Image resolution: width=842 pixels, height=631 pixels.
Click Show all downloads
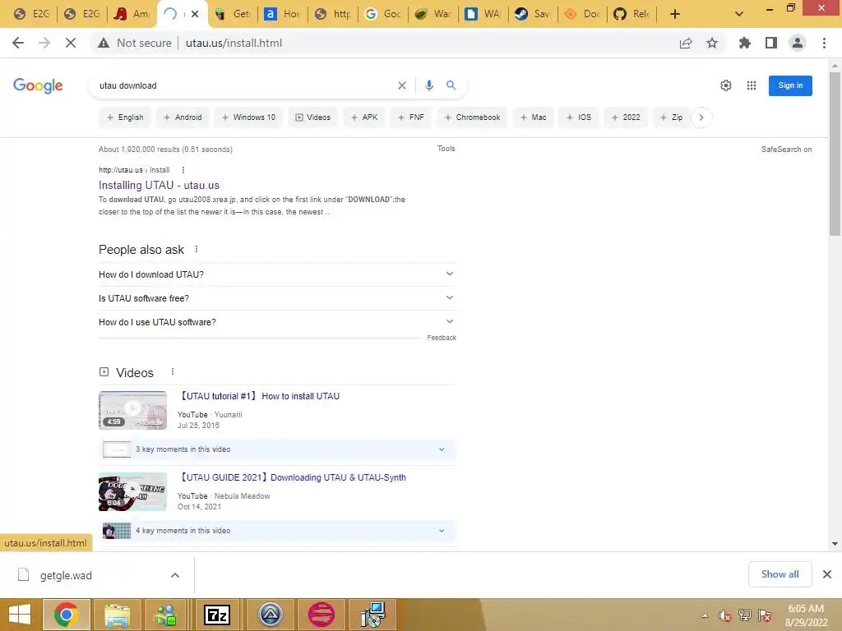(780, 574)
